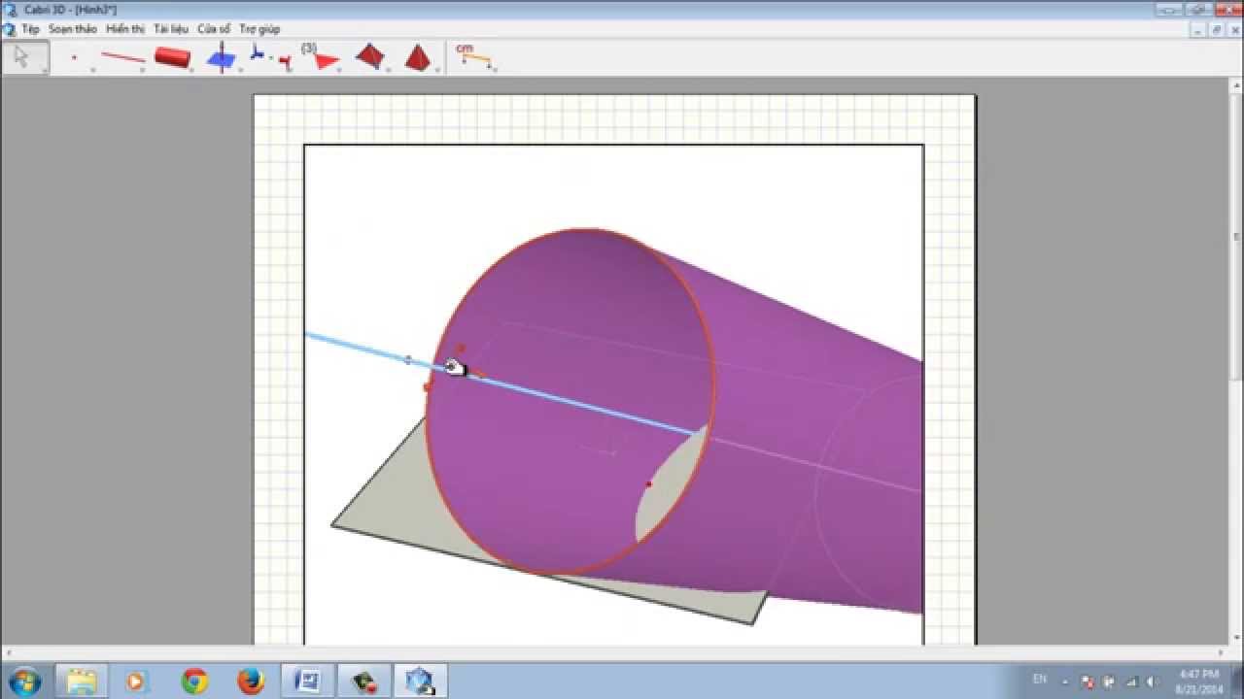The height and width of the screenshot is (699, 1244).
Task: Open the Tài liệu menu
Action: (171, 29)
